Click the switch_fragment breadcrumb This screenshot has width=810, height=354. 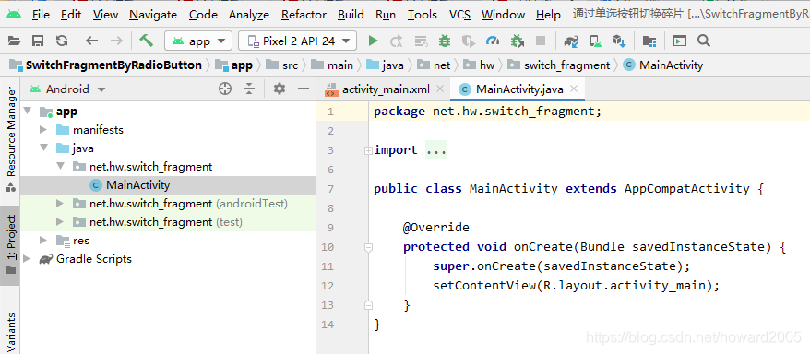[559, 65]
